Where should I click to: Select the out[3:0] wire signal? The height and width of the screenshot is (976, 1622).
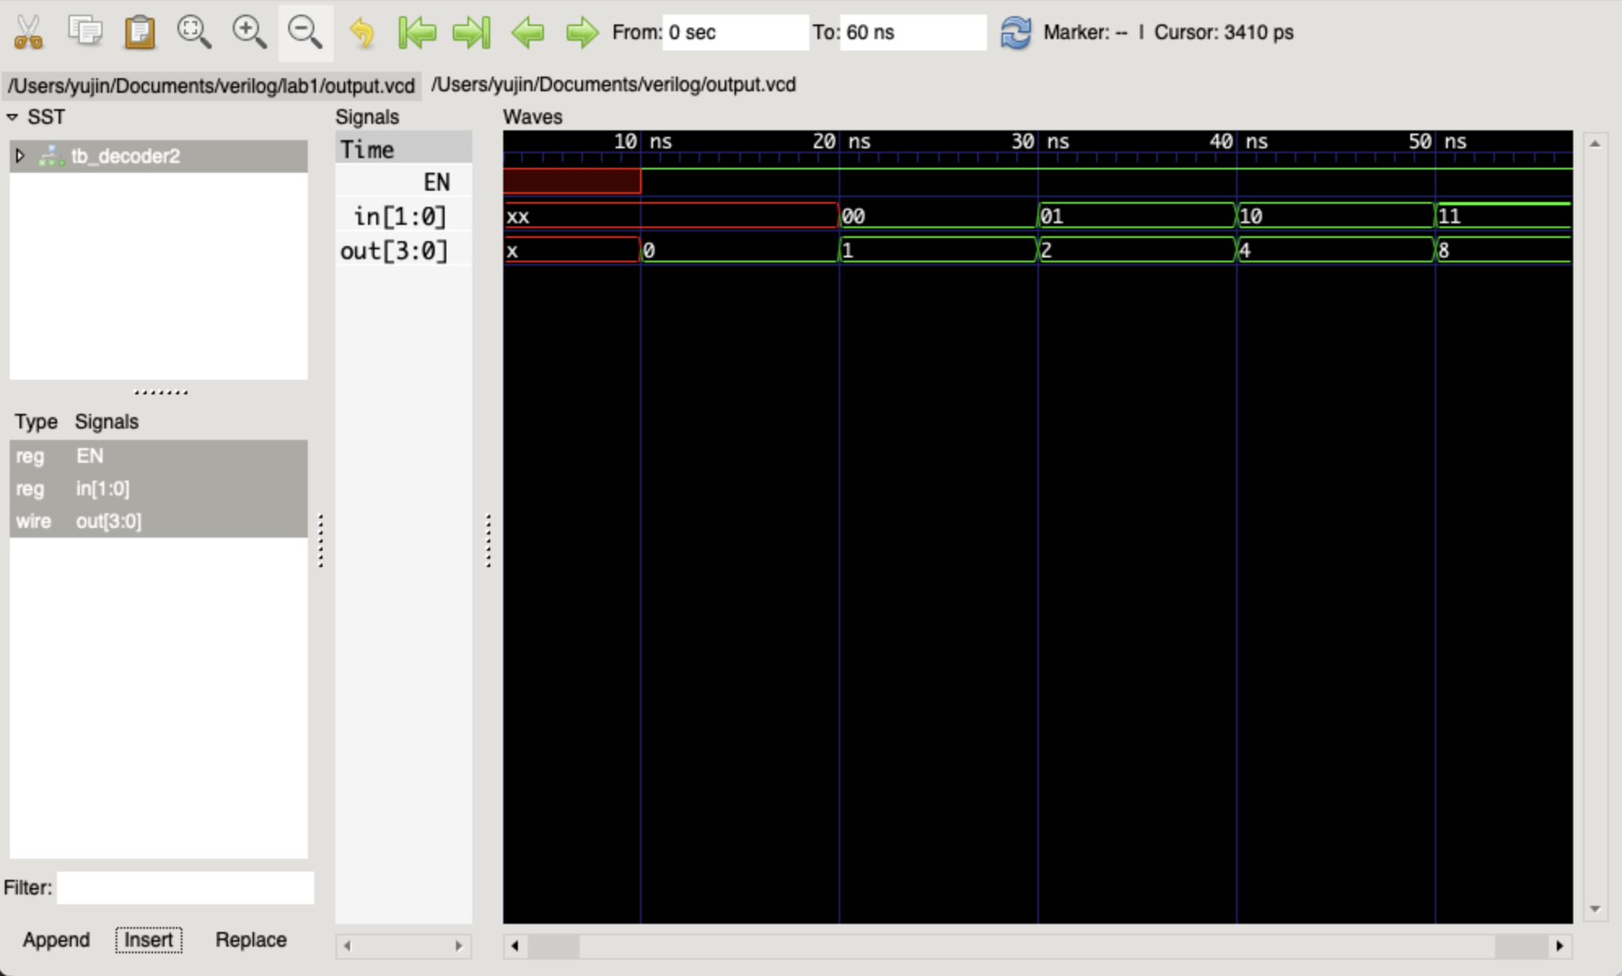[x=108, y=521]
